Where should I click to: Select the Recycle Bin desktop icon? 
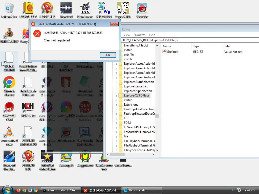[9, 10]
